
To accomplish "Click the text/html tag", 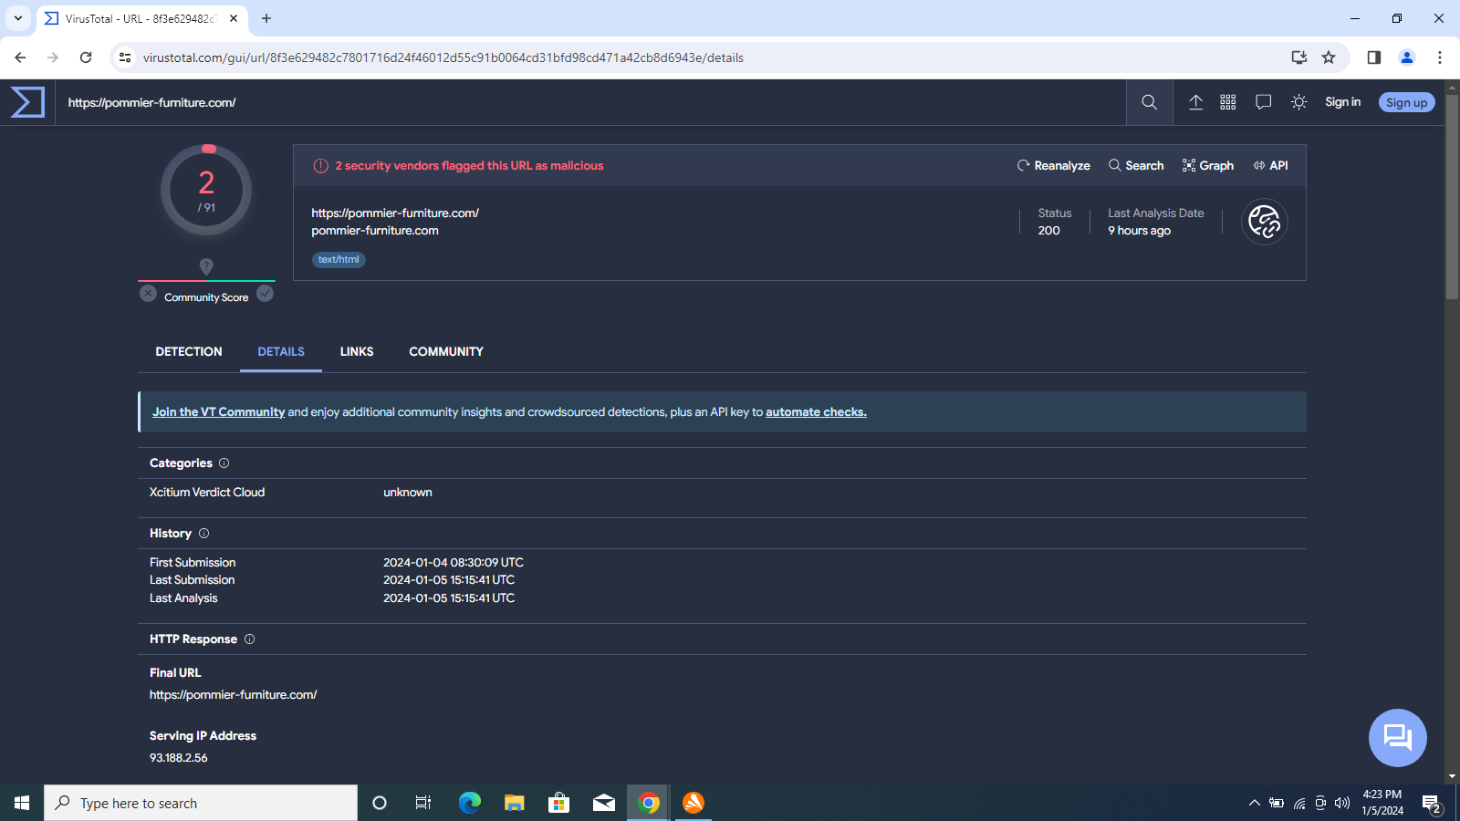I will 339,259.
